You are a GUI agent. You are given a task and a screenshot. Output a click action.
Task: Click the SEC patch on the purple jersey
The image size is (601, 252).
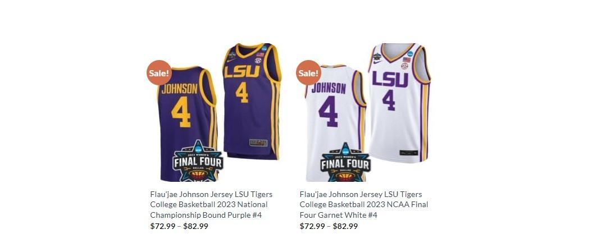(258, 61)
